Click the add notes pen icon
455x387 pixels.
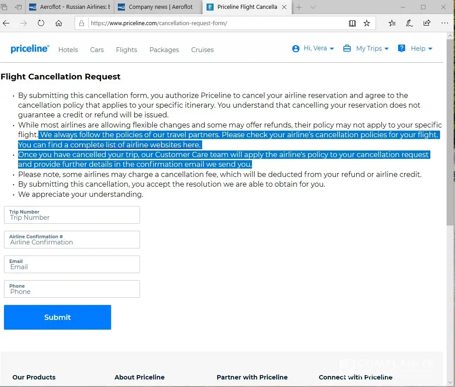410,23
